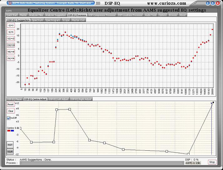Show the About tab
The image size is (223, 170).
(x=183, y=15)
